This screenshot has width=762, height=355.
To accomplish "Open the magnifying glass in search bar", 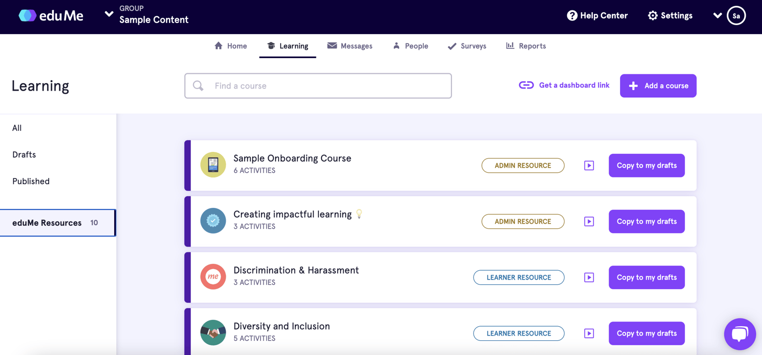I will pyautogui.click(x=198, y=85).
